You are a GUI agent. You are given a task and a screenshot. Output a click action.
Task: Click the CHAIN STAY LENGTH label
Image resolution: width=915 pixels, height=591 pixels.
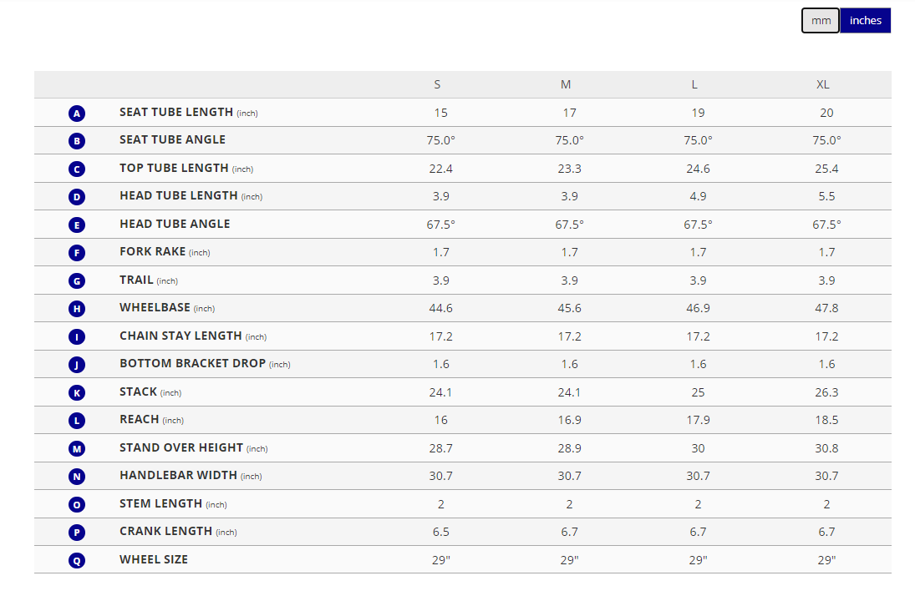point(180,336)
